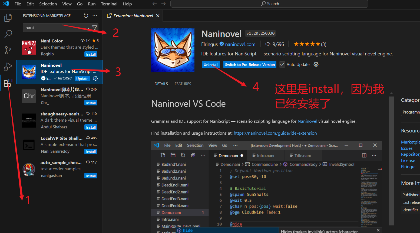Open the naninovel.com publisher link
This screenshot has width=420, height=233.
pyautogui.click(x=240, y=44)
